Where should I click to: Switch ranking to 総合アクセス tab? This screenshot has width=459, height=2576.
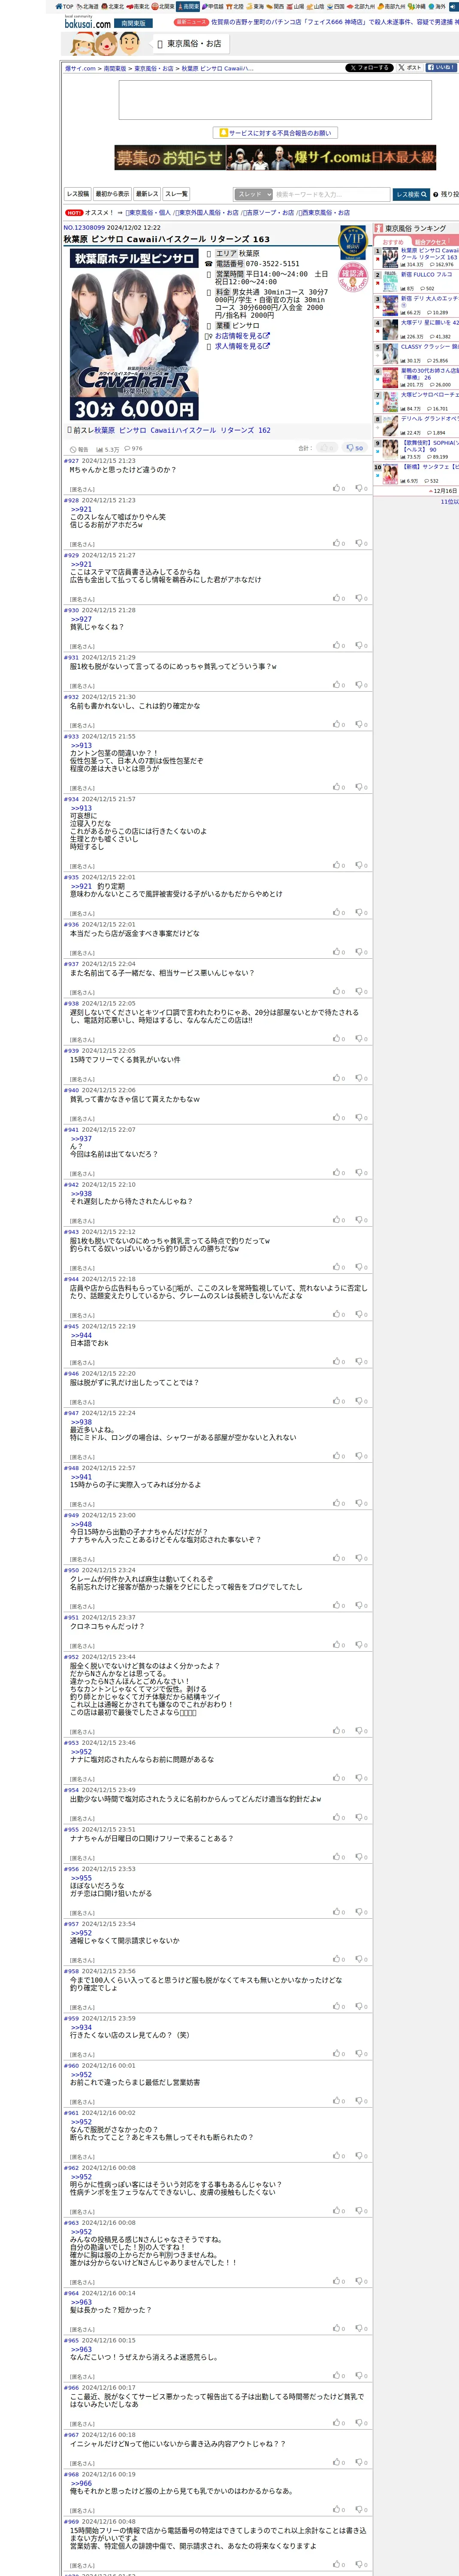(432, 242)
